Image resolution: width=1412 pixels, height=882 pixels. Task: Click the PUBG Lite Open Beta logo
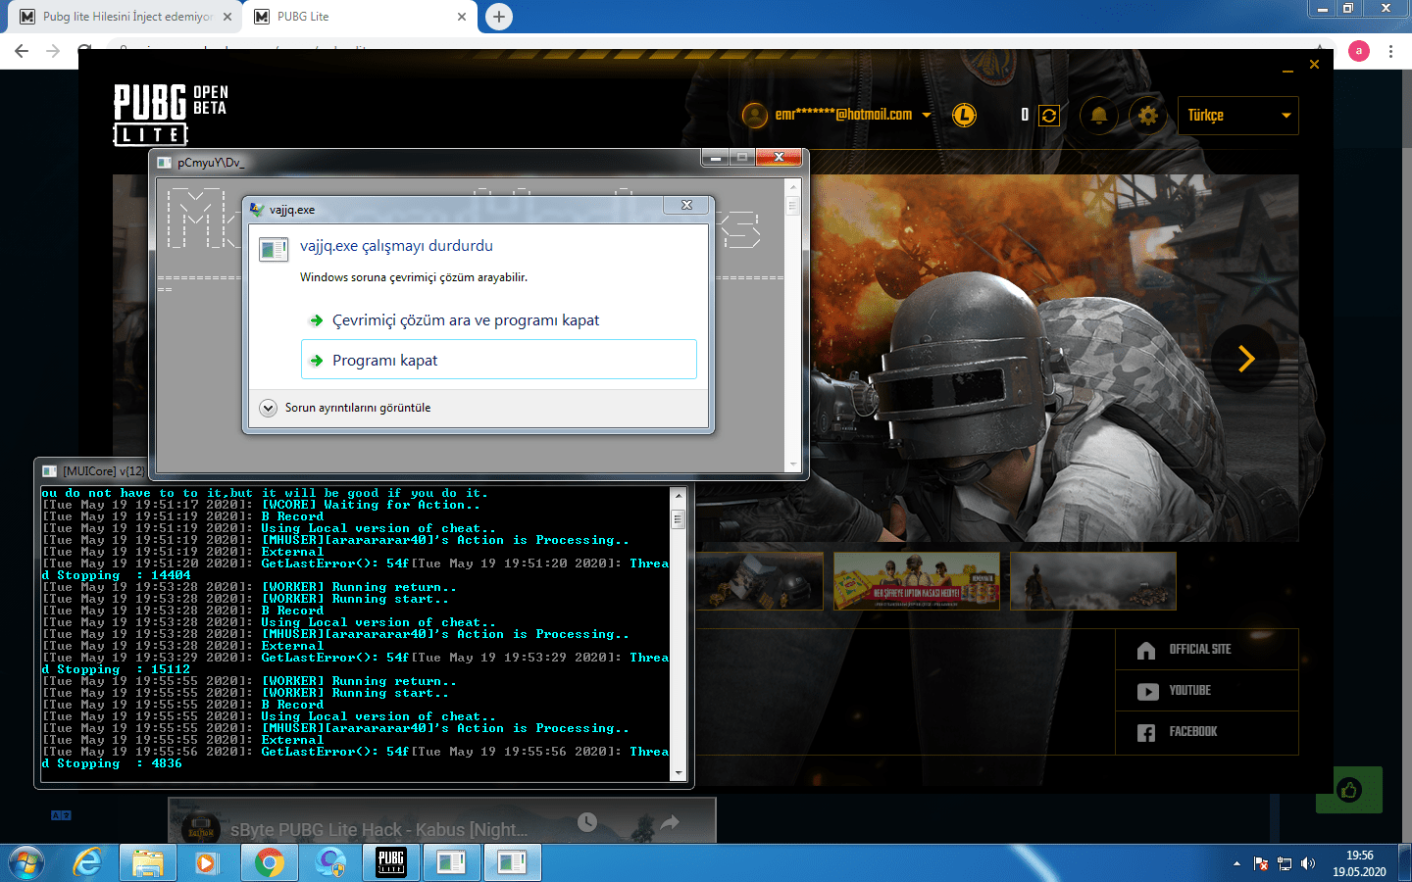coord(171,114)
